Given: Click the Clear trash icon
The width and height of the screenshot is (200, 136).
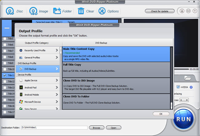Looking at the screenshot, I should click(81, 11).
